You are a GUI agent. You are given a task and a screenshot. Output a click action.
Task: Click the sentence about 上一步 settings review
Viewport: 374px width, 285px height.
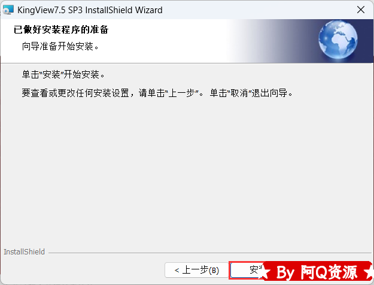coord(112,93)
